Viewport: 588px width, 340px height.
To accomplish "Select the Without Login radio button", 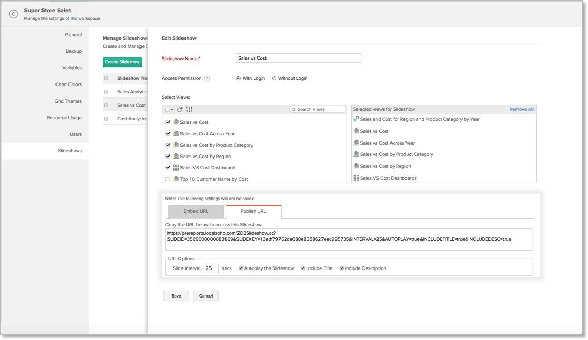I will 274,79.
